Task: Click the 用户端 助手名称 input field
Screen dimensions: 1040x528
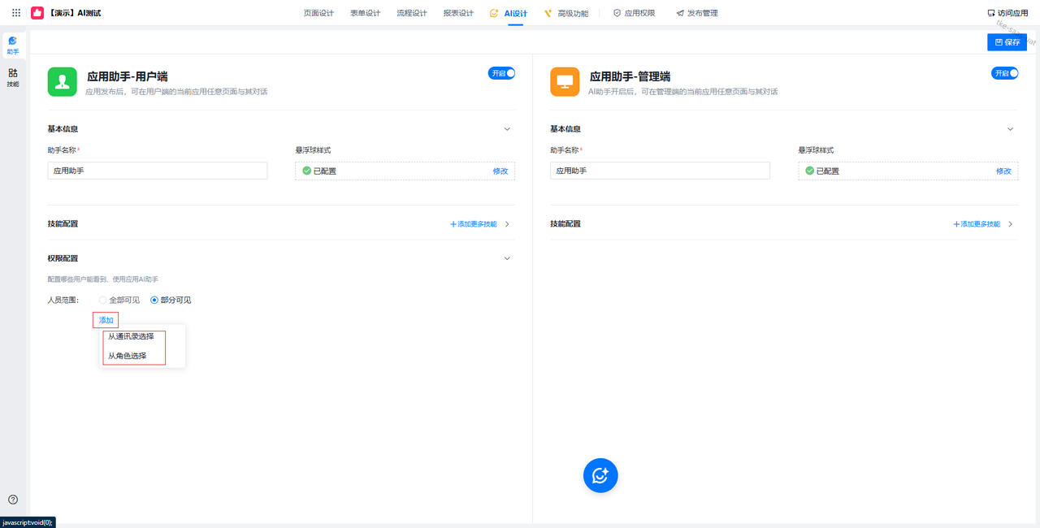Action: (x=158, y=171)
